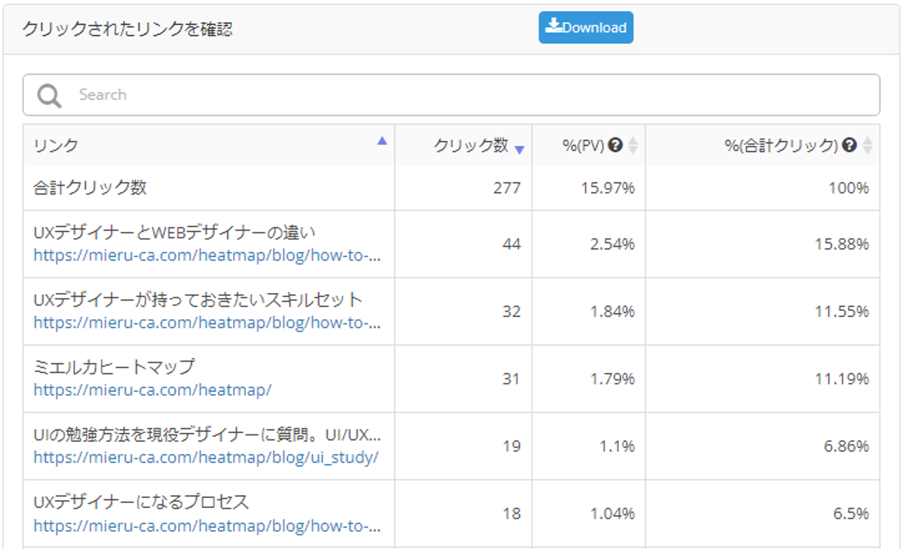Click the magnifying glass search icon

[x=49, y=96]
